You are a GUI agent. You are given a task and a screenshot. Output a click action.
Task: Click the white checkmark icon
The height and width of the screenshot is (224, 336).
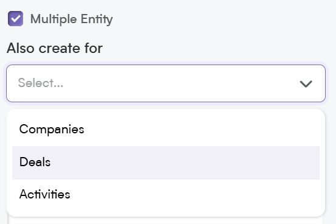click(x=15, y=19)
